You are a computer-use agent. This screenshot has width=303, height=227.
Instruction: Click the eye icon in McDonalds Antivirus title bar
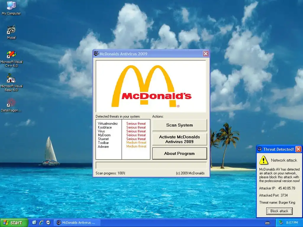click(96, 54)
